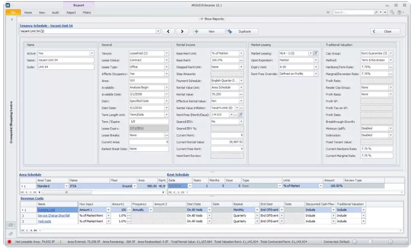Click first-record navigator in Area Schedule

[22, 192]
